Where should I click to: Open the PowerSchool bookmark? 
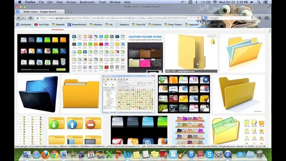[x=77, y=25]
